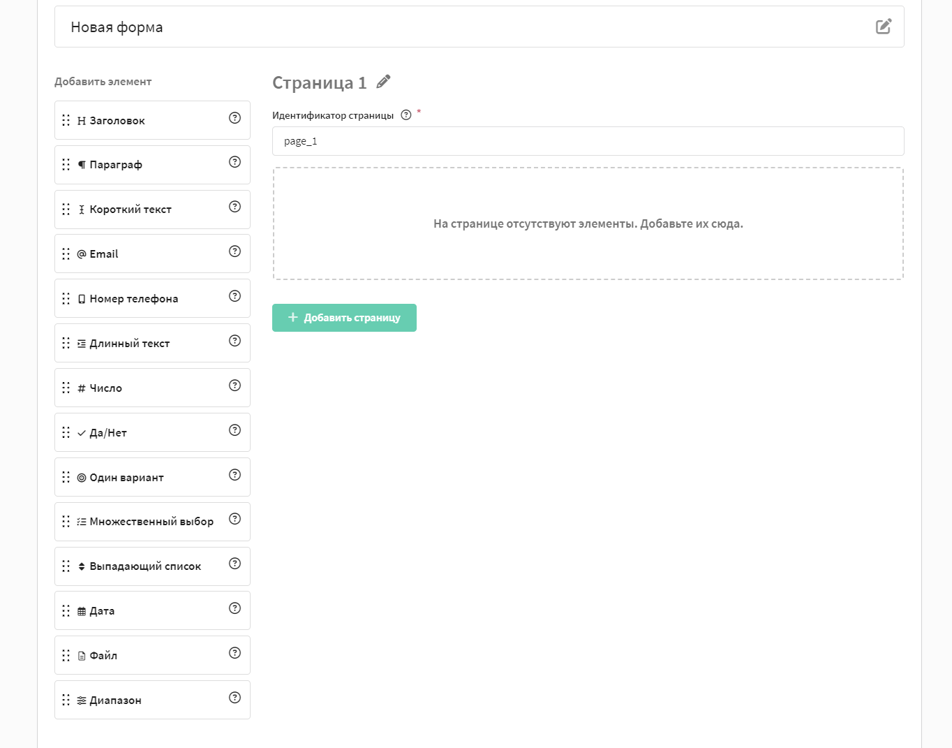Show help for the Email element
This screenshot has width=952, height=748.
pos(235,251)
